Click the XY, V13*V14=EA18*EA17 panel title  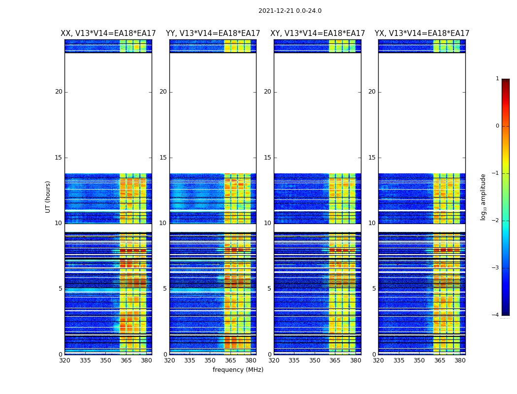pos(318,33)
